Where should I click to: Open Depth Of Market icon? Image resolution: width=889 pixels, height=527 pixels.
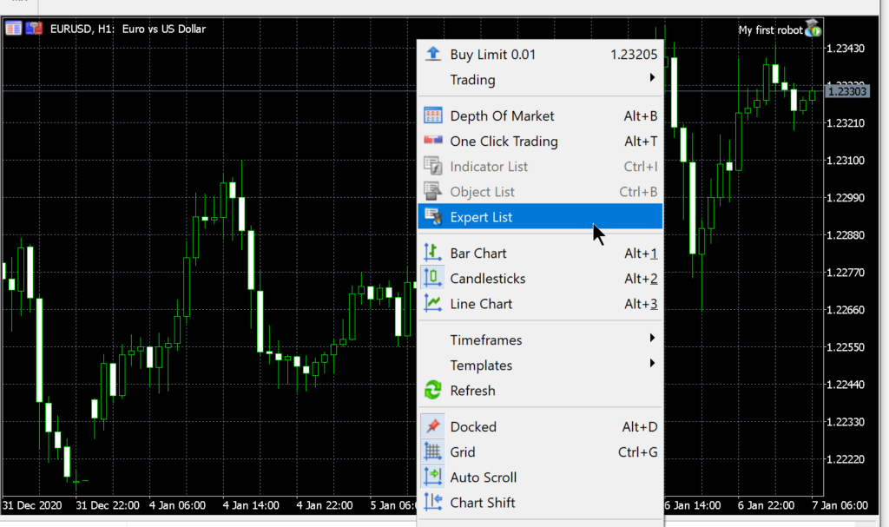(432, 116)
